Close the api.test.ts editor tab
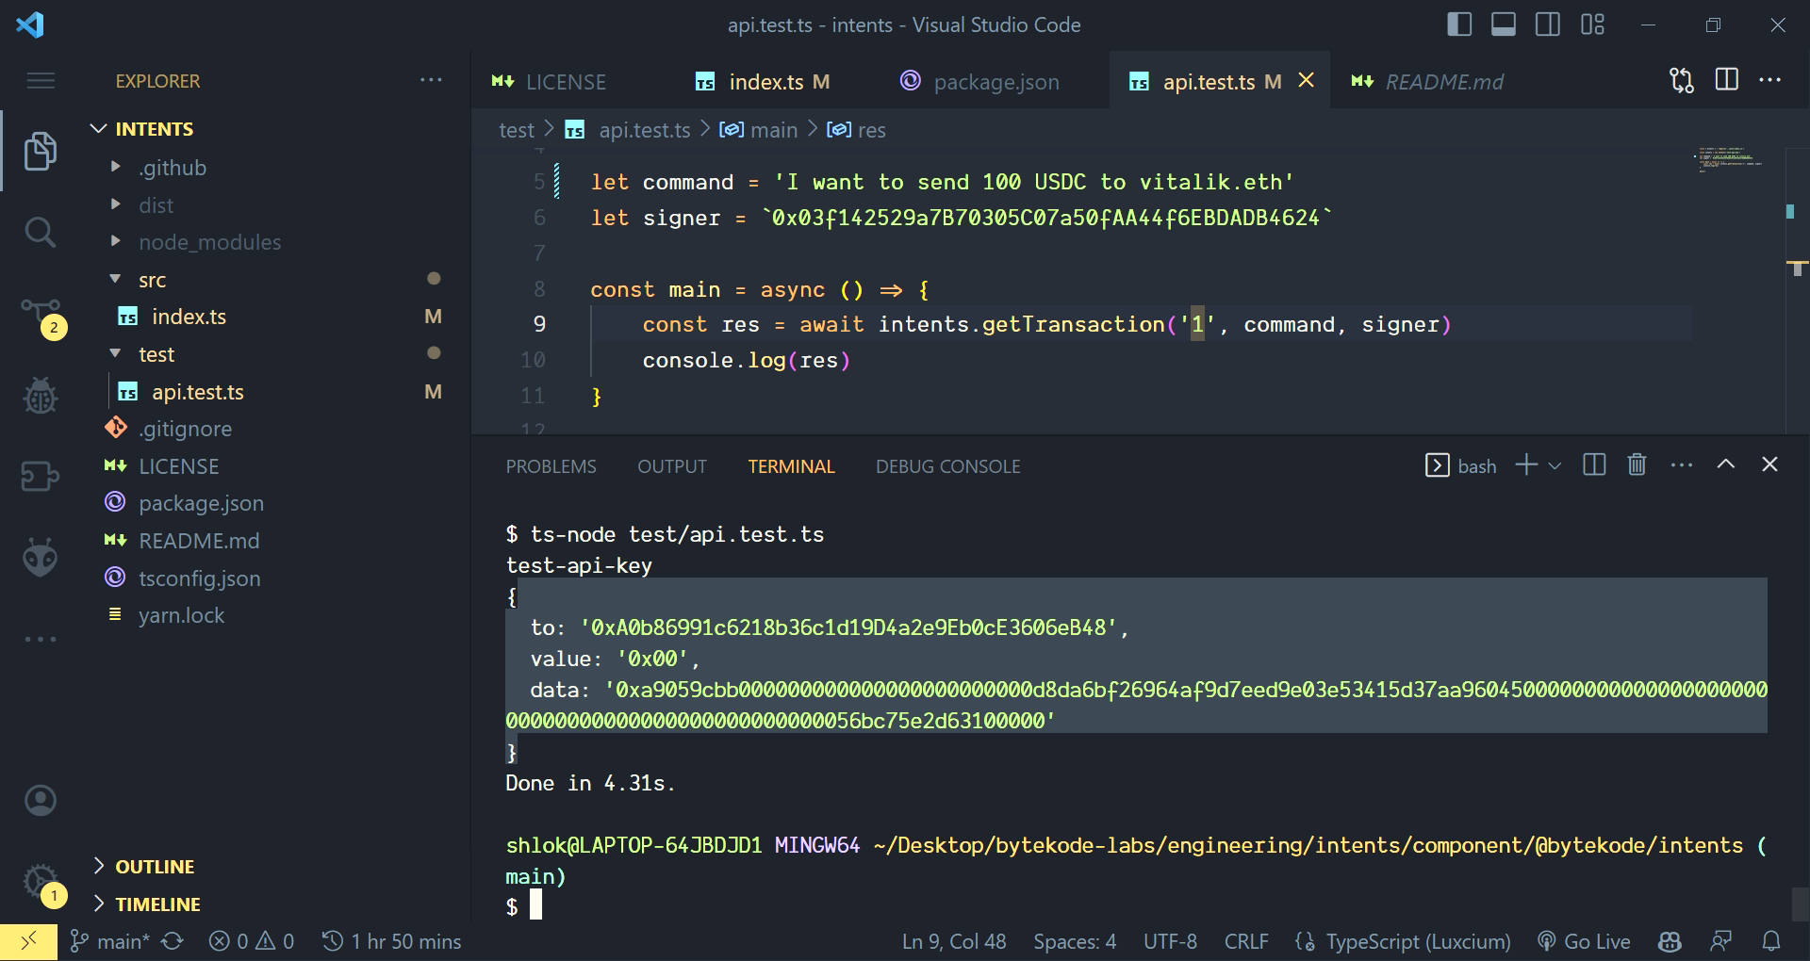Viewport: 1810px width, 961px height. coord(1307,81)
